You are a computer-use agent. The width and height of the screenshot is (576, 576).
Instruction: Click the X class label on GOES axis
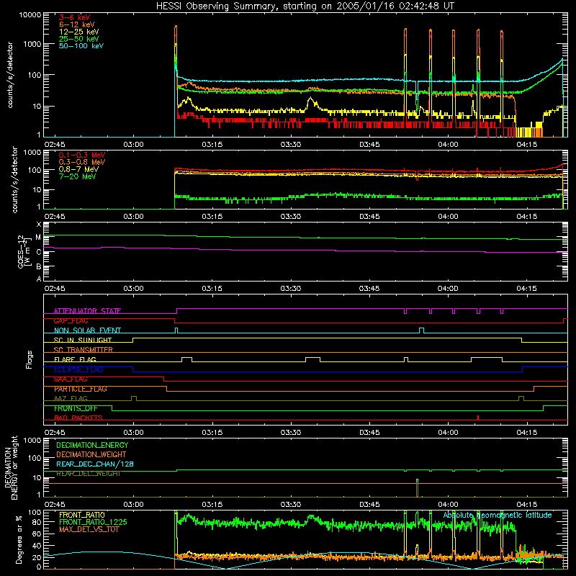39,225
